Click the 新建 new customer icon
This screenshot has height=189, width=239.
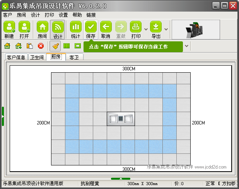click(x=9, y=29)
